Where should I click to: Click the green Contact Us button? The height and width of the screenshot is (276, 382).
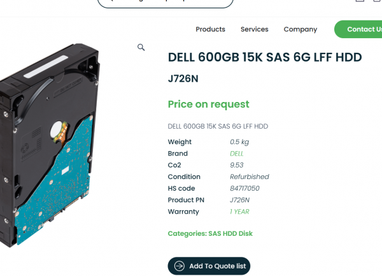coord(358,29)
